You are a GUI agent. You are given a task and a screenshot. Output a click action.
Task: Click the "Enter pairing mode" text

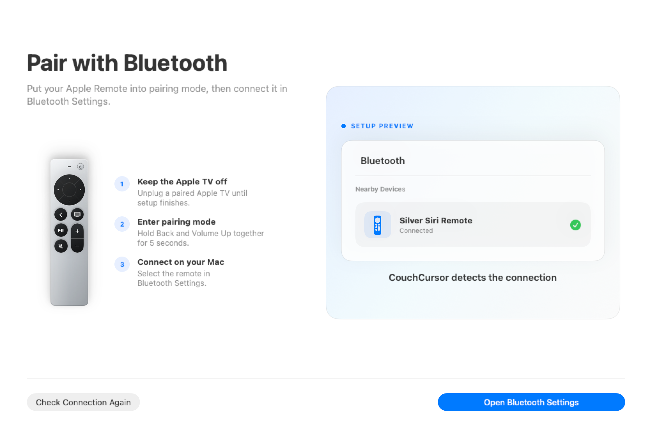pos(176,222)
